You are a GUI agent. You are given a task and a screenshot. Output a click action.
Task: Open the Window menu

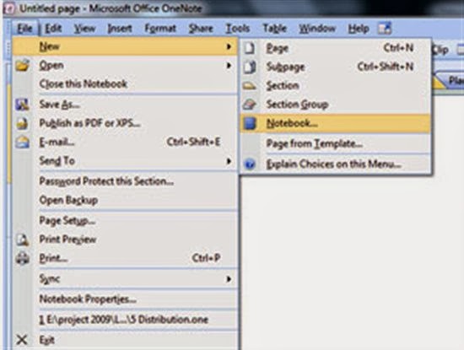317,29
